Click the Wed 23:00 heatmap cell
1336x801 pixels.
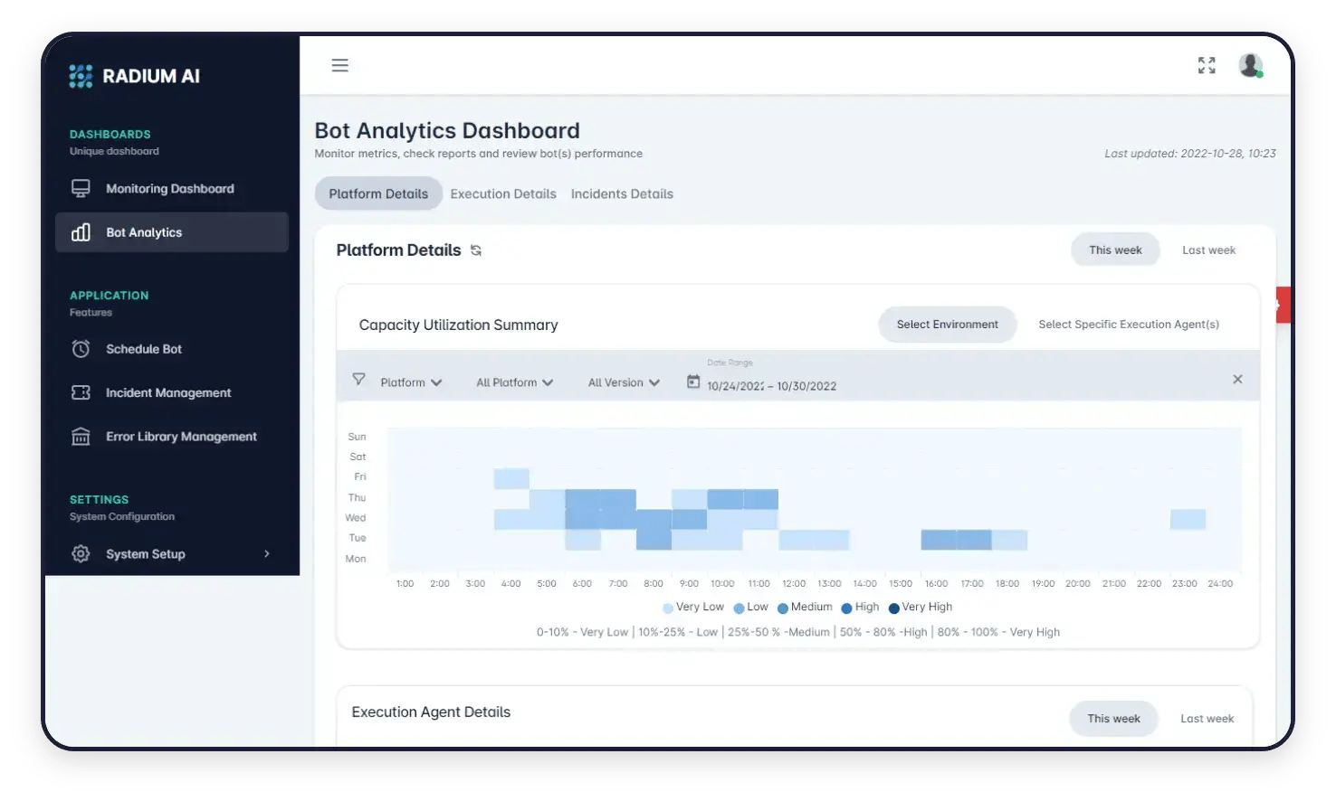[1188, 519]
